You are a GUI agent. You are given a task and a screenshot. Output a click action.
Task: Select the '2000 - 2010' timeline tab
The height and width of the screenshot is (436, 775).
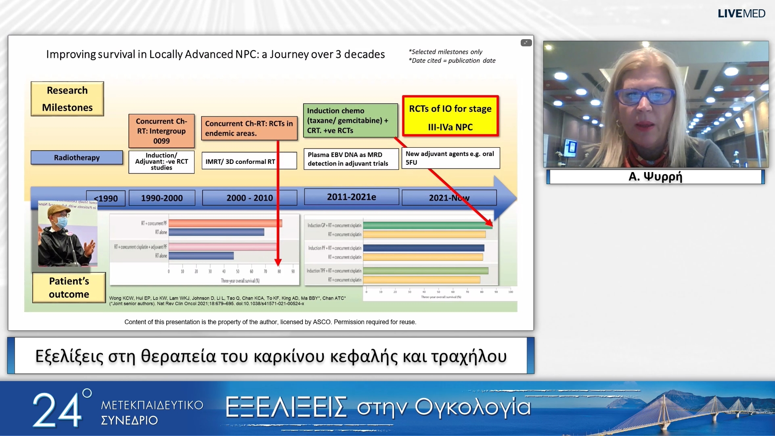[x=249, y=198]
